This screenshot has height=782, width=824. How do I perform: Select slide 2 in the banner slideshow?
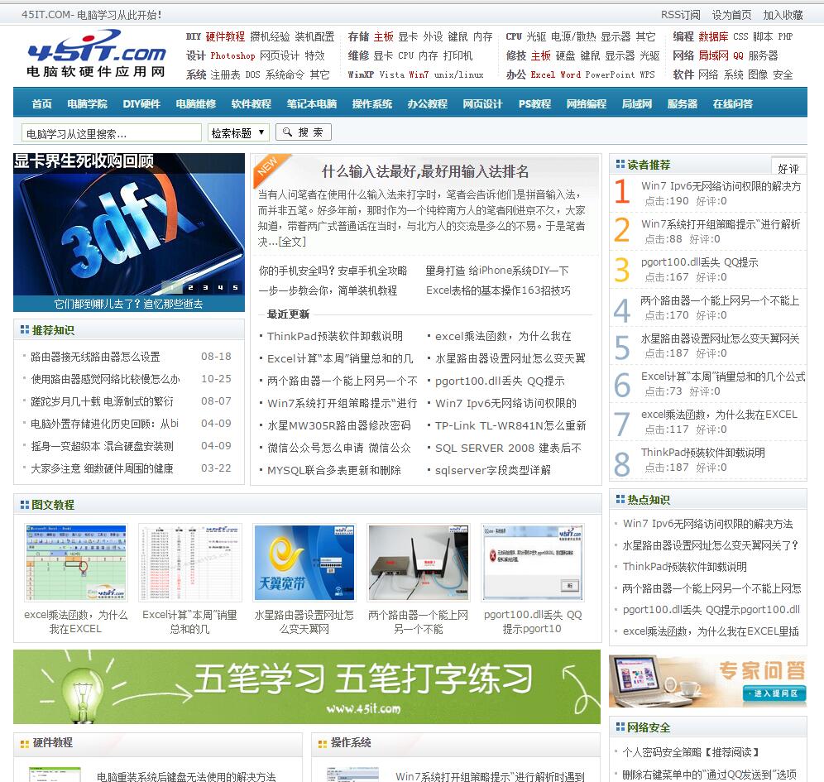point(190,287)
